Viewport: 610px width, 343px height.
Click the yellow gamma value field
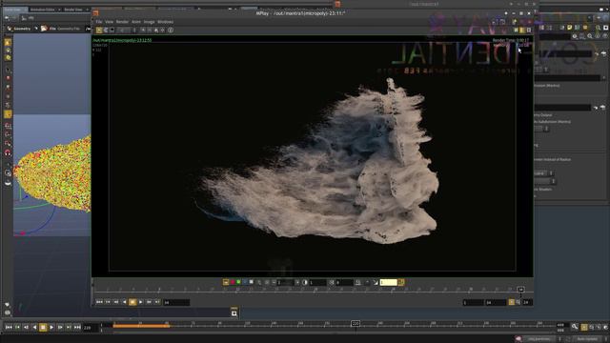point(388,282)
